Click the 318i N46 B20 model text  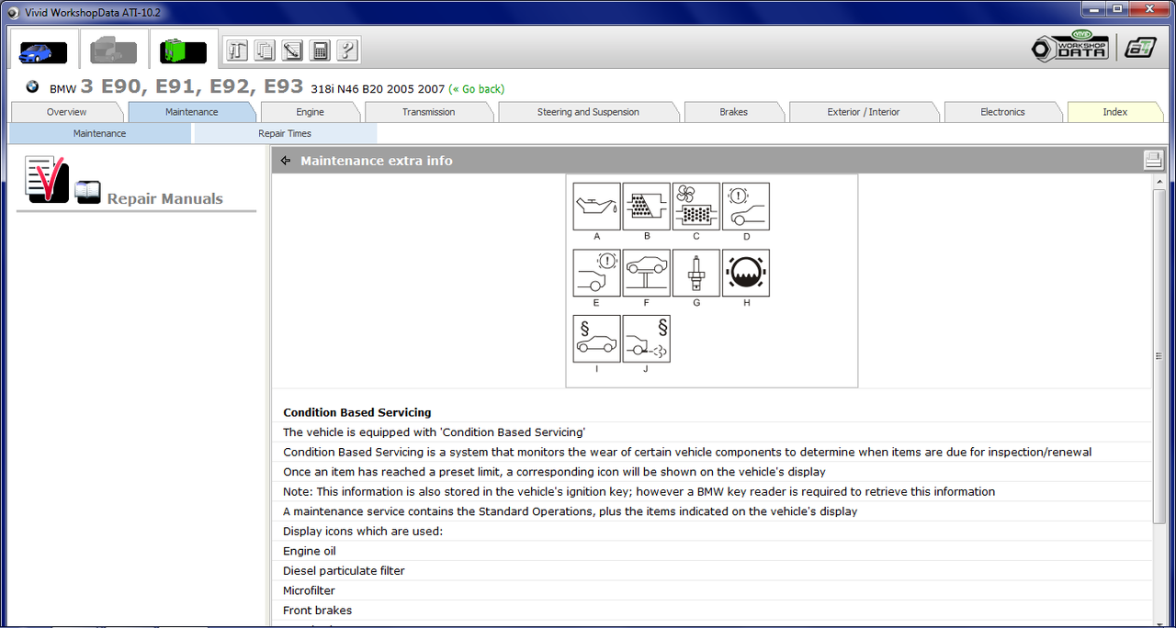[x=378, y=89]
